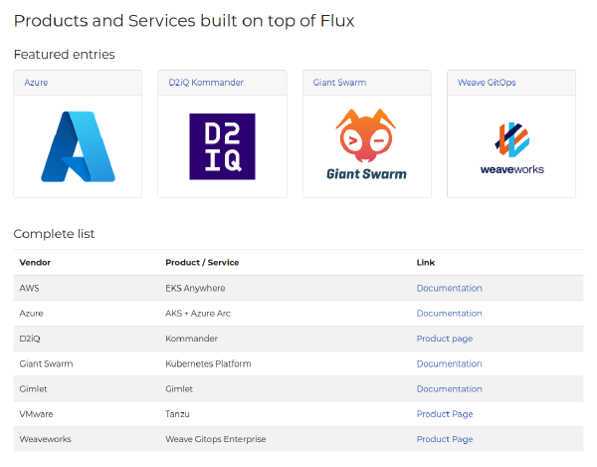Open Documentation link for Azure AKS

click(449, 314)
